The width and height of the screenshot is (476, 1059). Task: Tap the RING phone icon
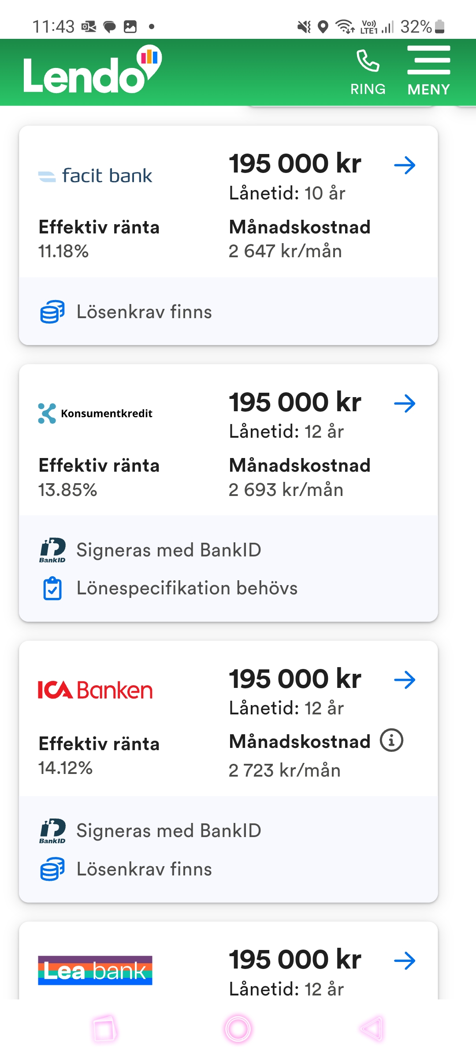[x=368, y=62]
